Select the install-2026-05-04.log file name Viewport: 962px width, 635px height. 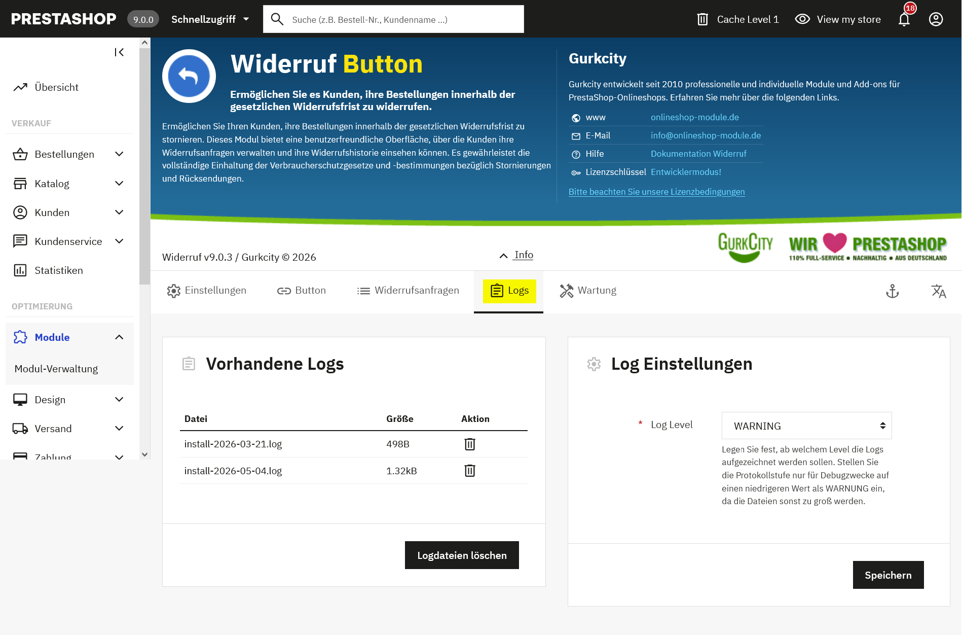[233, 471]
